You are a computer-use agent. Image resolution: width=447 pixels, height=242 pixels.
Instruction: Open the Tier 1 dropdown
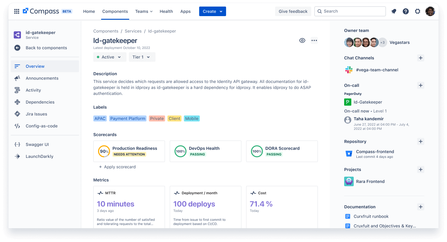(x=142, y=57)
